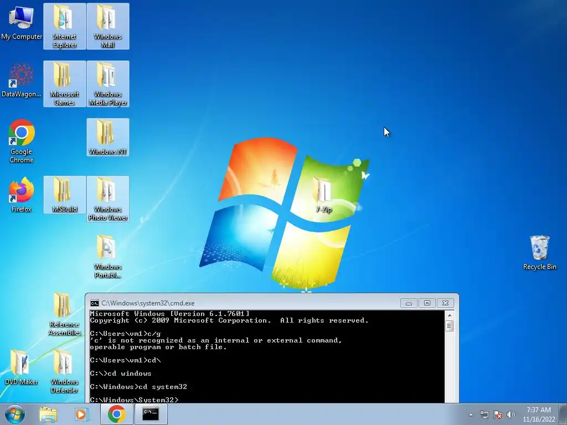
Task: Click the 'cd system32' command line
Action: click(138, 387)
